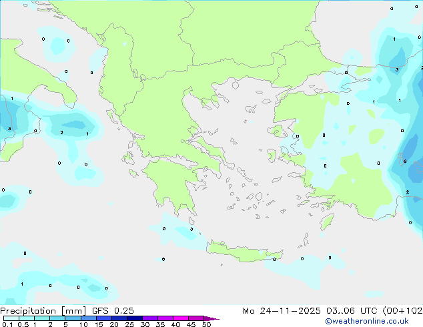
Task: Click the 0.5–1 mm legend color swatch
Action: click(x=27, y=318)
